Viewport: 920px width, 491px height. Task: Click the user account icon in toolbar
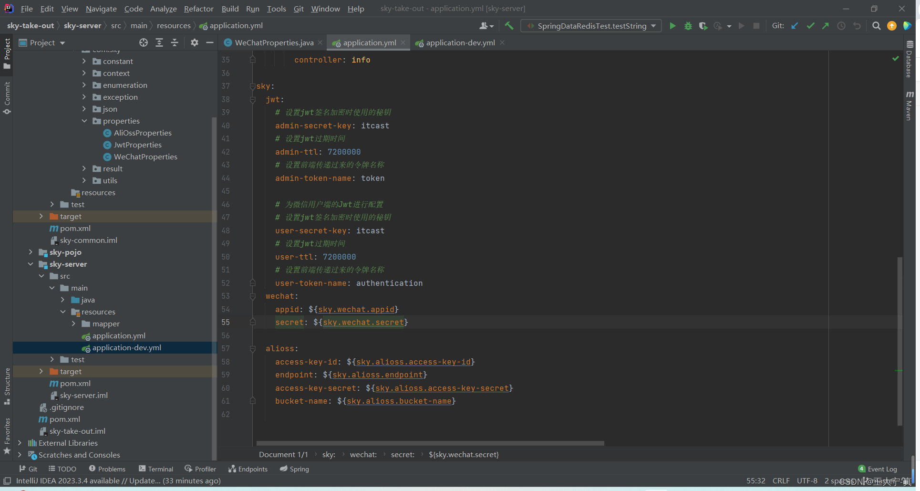point(486,26)
